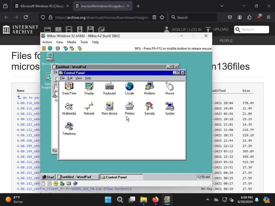275x206 pixels.
Task: Open a new Firefox tab with plus button
Action: tap(138, 6)
